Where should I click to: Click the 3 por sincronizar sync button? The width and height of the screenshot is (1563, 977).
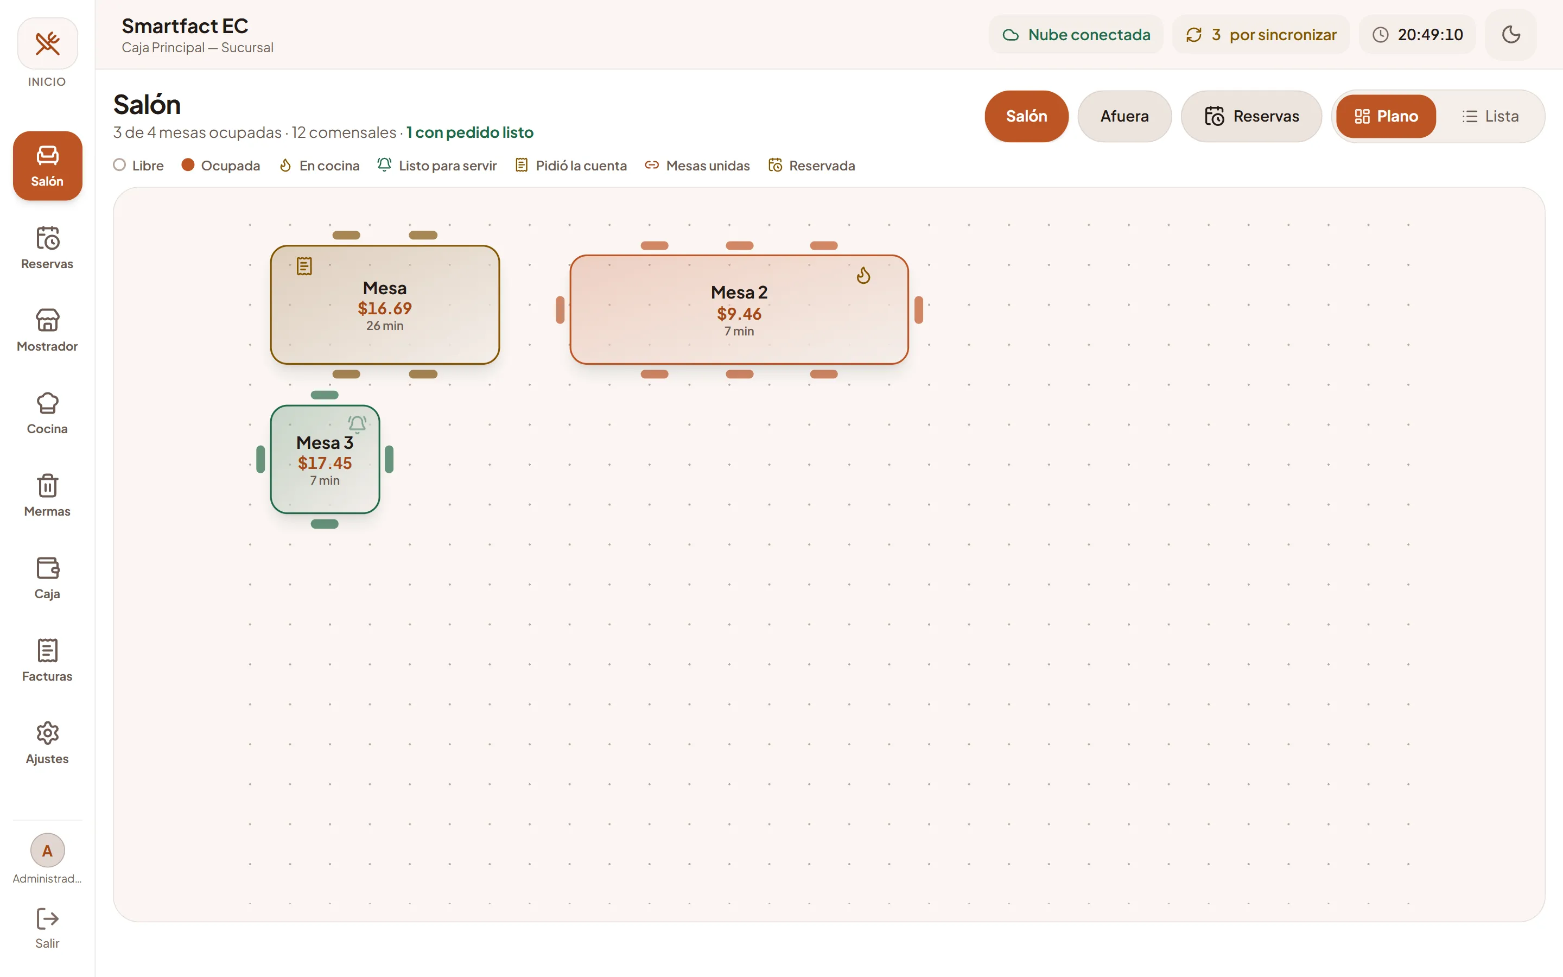[x=1261, y=34]
